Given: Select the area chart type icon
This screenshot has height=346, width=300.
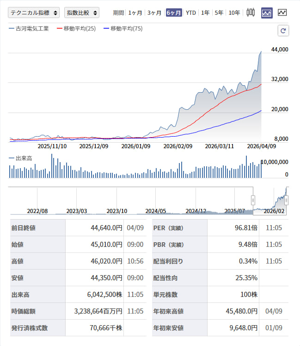Looking at the screenshot, I should 267,13.
